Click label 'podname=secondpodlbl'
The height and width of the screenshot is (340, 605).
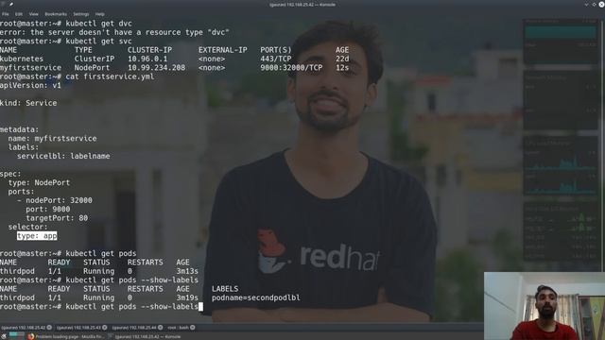point(256,297)
